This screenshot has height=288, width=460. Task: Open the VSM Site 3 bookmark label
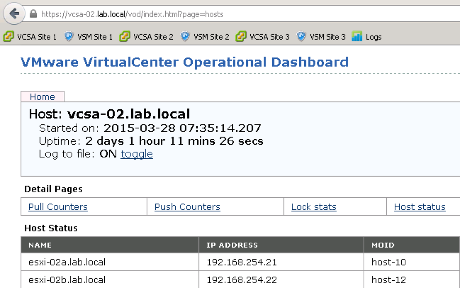(327, 37)
